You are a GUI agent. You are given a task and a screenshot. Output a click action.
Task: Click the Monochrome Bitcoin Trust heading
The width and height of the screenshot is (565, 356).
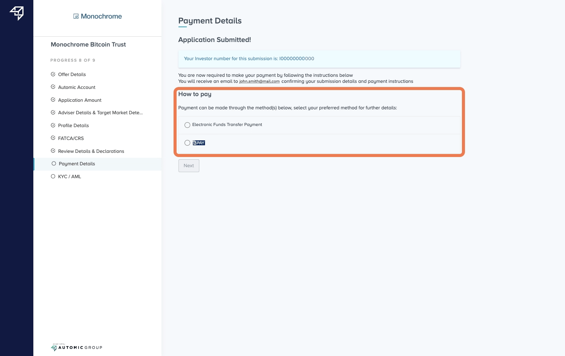click(x=88, y=45)
